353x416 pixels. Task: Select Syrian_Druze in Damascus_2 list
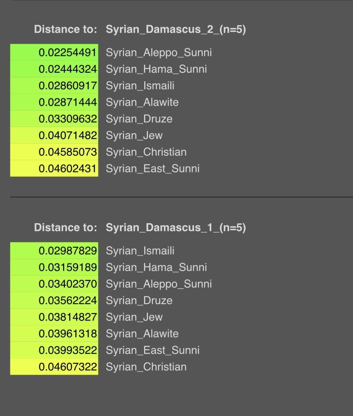(x=139, y=119)
